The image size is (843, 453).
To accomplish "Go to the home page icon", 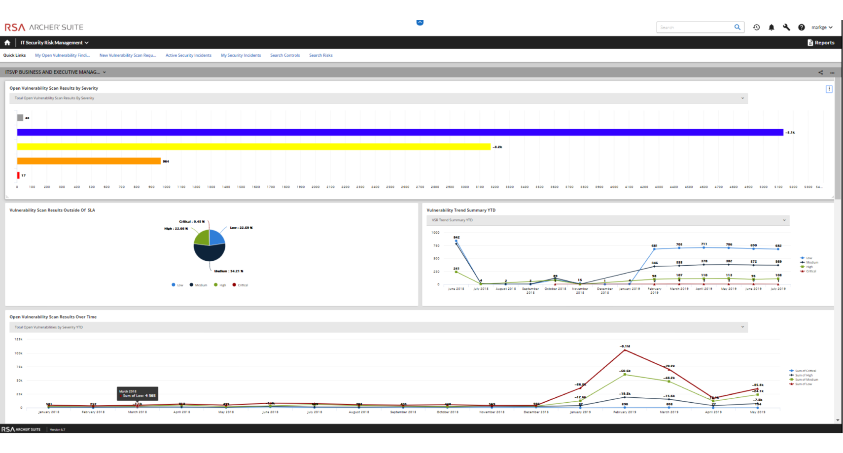I will coord(7,43).
